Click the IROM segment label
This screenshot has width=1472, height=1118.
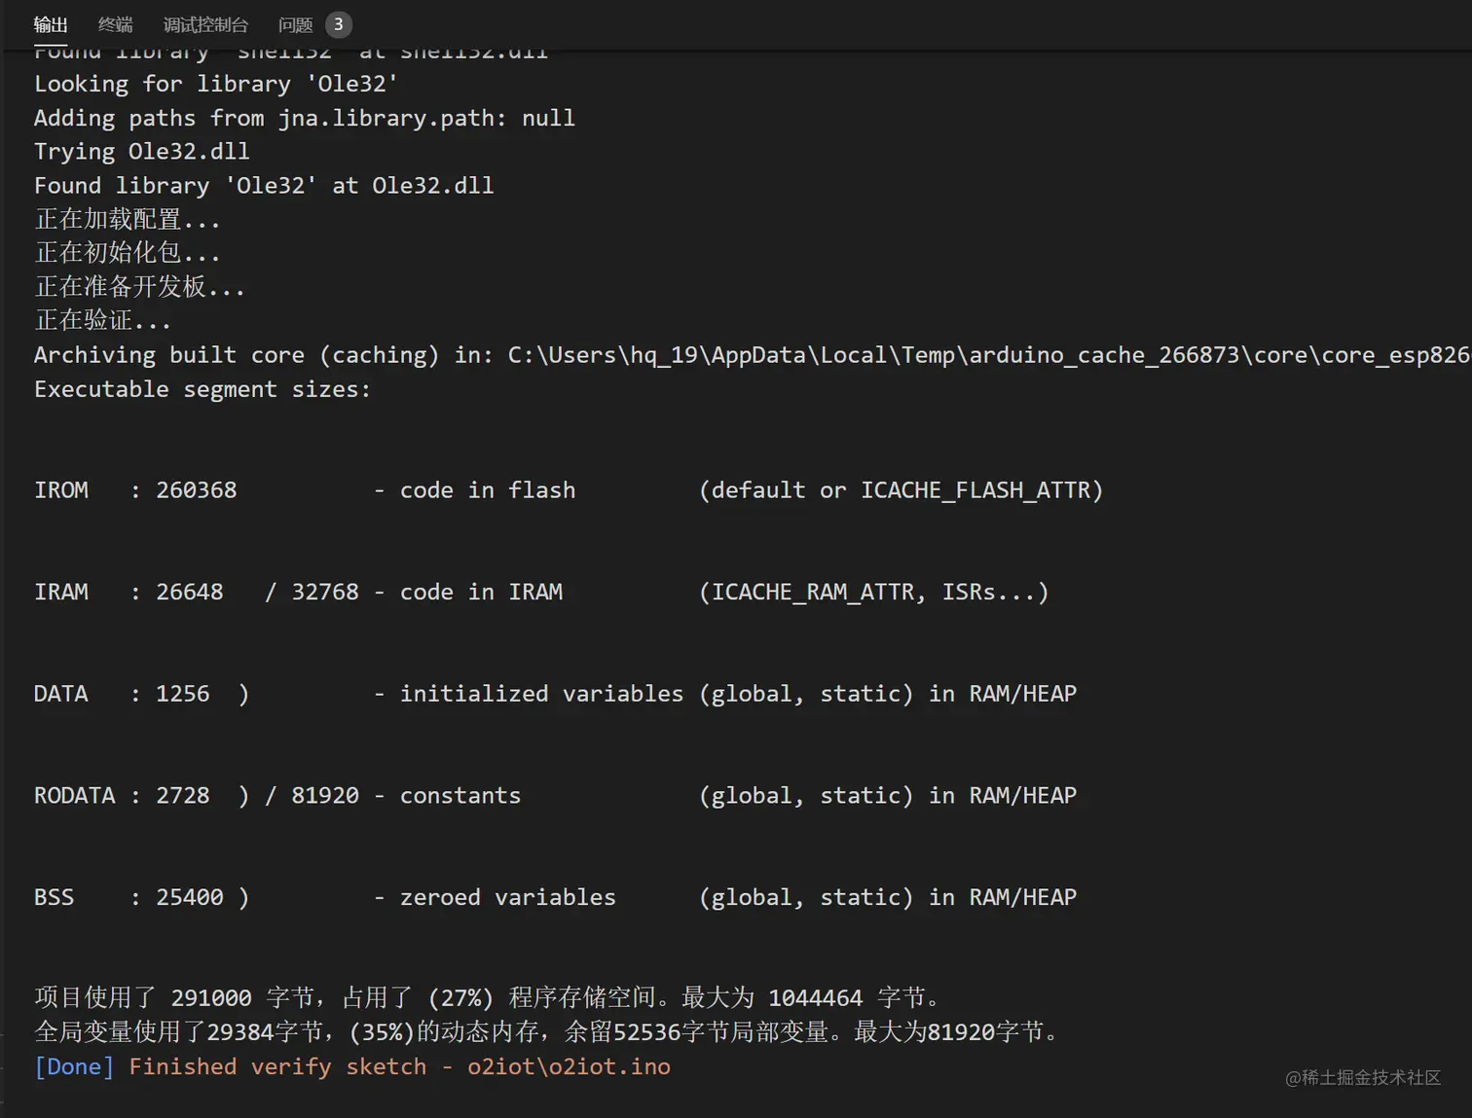pos(61,490)
